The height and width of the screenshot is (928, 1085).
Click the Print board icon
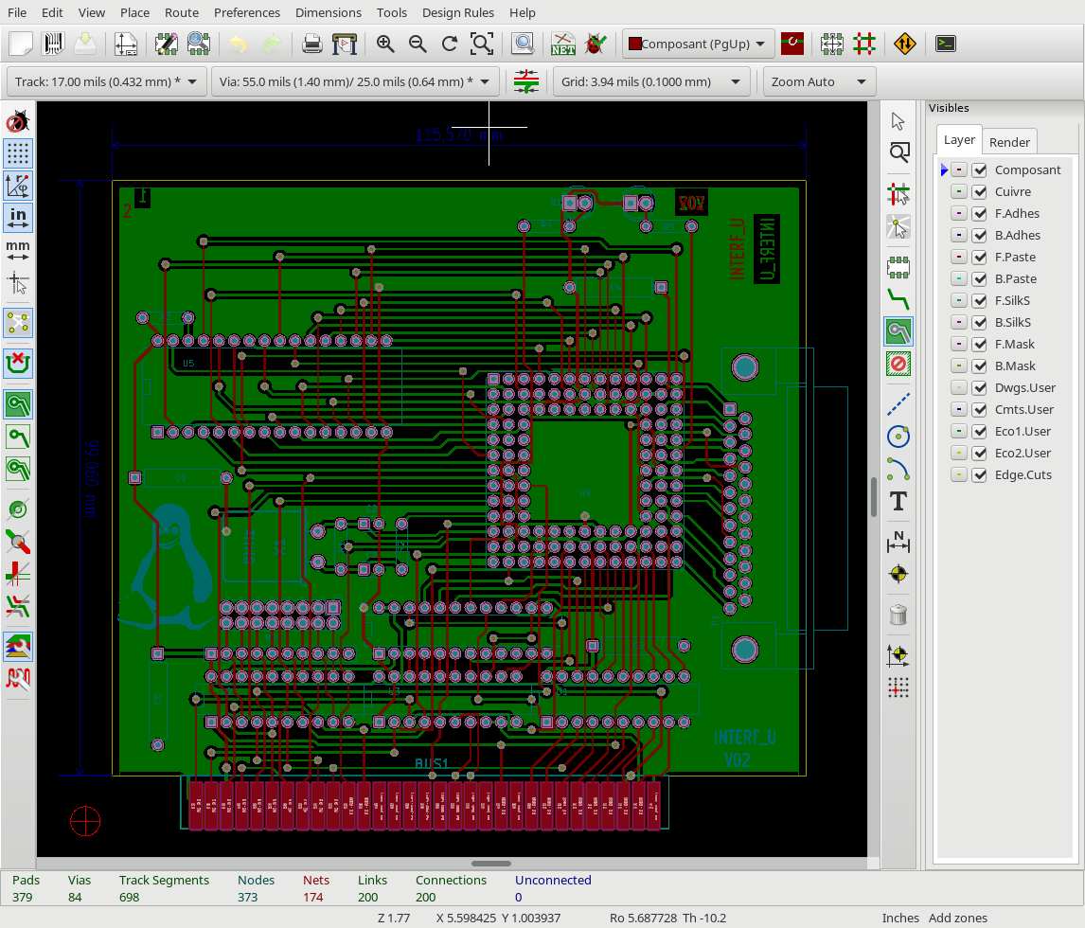tap(311, 44)
